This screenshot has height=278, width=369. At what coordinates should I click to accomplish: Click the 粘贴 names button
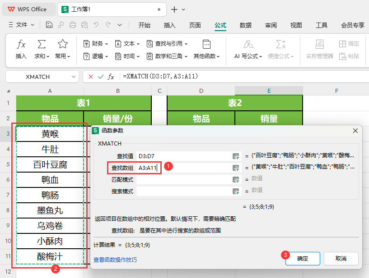click(349, 56)
